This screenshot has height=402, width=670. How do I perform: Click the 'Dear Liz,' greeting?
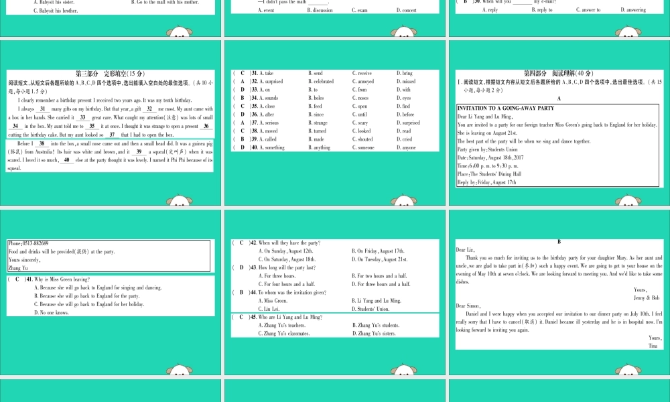466,250
